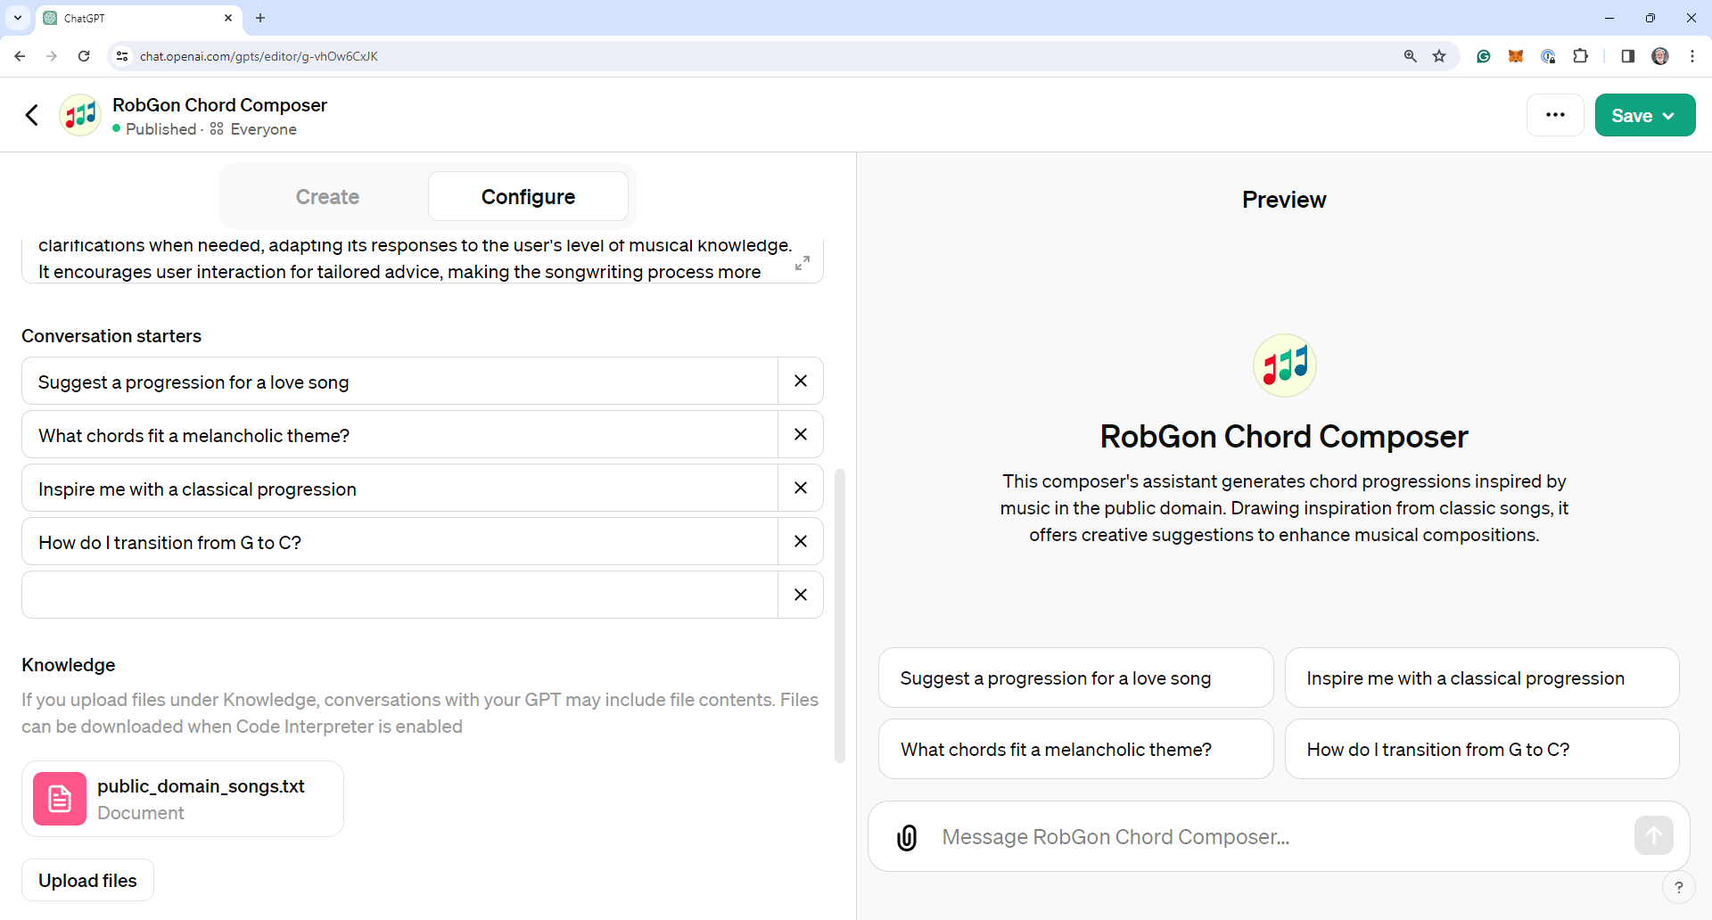View site information icon in address bar
This screenshot has width=1712, height=920.
tap(122, 56)
